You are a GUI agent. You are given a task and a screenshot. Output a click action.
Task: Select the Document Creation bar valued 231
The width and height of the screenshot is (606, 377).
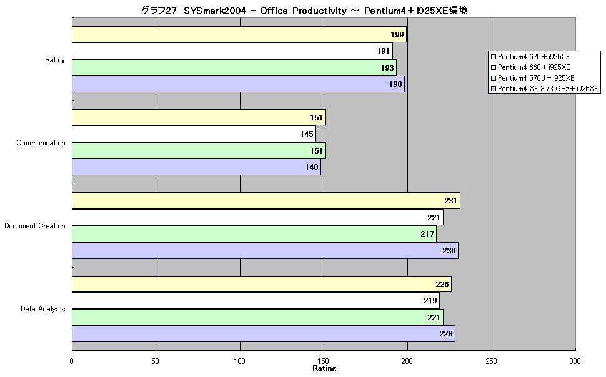(266, 201)
